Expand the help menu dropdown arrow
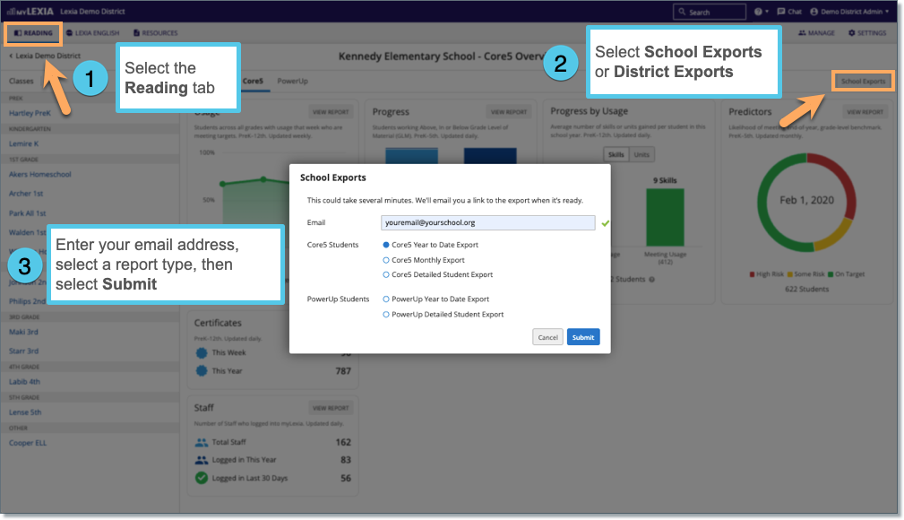The image size is (904, 520). pyautogui.click(x=767, y=12)
